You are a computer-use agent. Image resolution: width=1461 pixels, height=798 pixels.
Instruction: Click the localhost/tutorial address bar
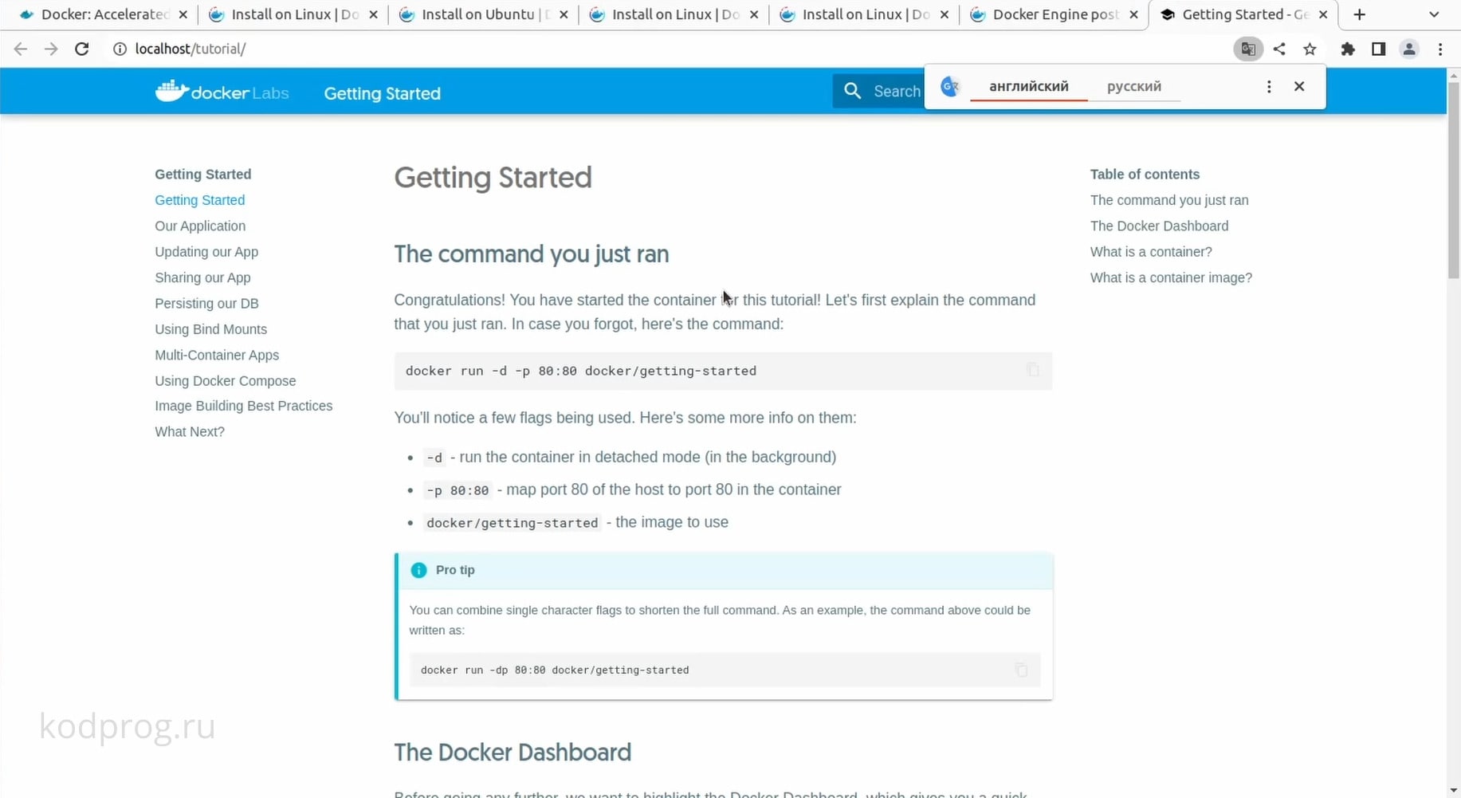[x=670, y=49]
